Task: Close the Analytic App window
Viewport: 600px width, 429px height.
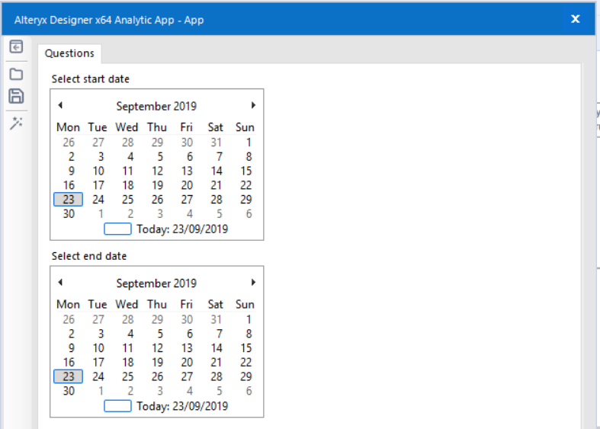Action: [x=576, y=19]
